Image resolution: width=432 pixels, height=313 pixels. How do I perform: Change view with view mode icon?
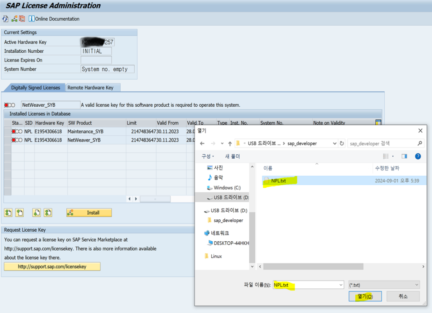point(386,156)
